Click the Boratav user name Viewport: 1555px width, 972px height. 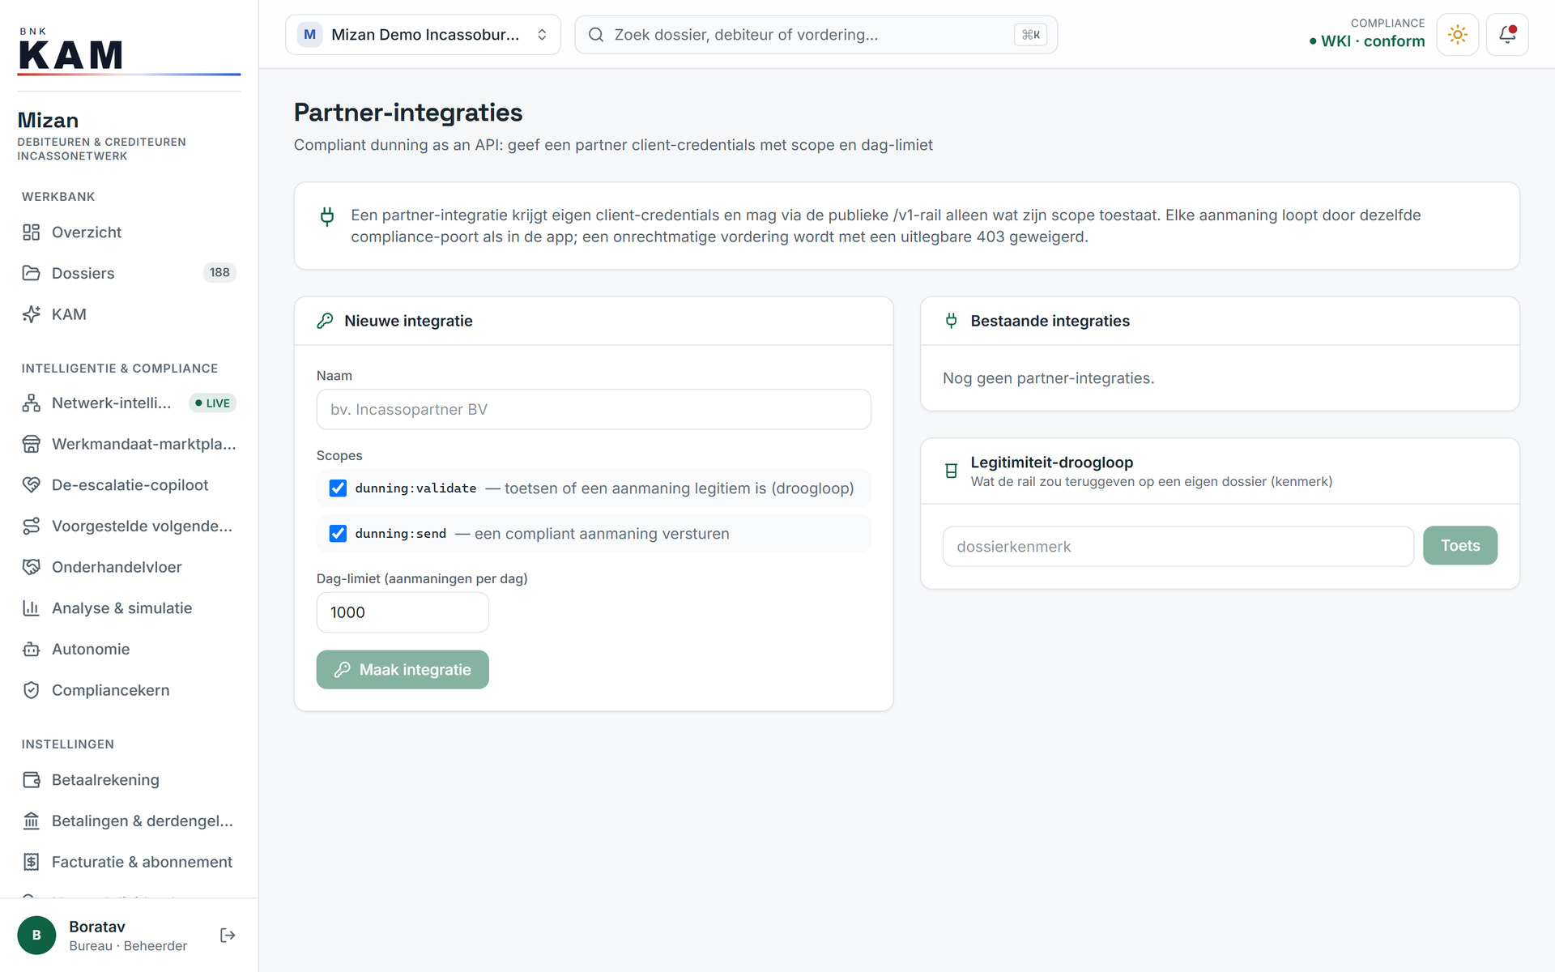(97, 927)
